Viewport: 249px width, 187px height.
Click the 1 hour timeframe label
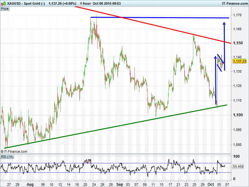point(85,3)
